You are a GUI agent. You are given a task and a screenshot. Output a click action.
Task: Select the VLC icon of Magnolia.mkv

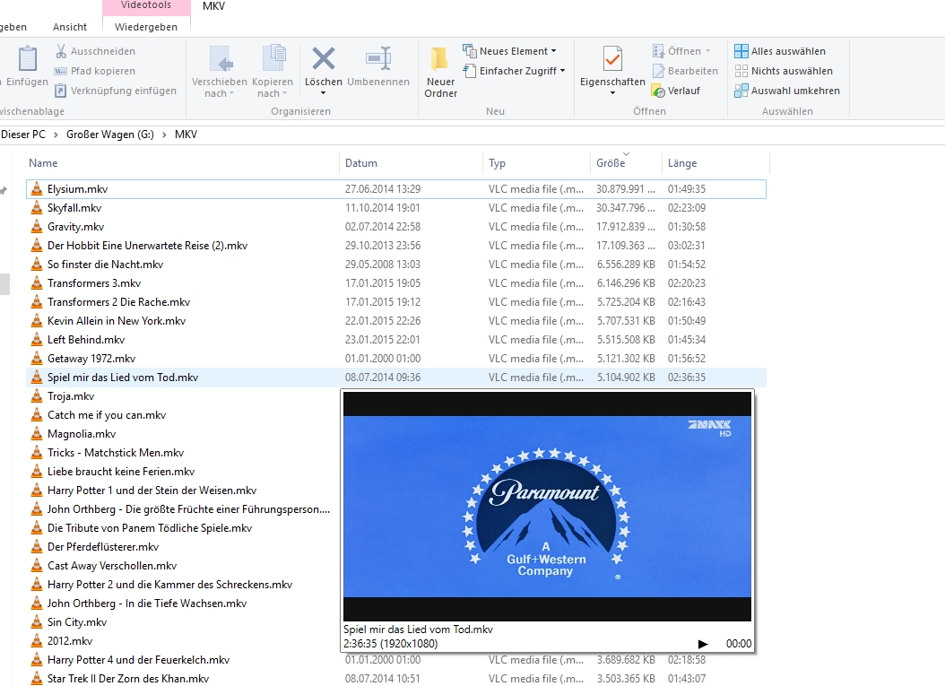click(37, 433)
